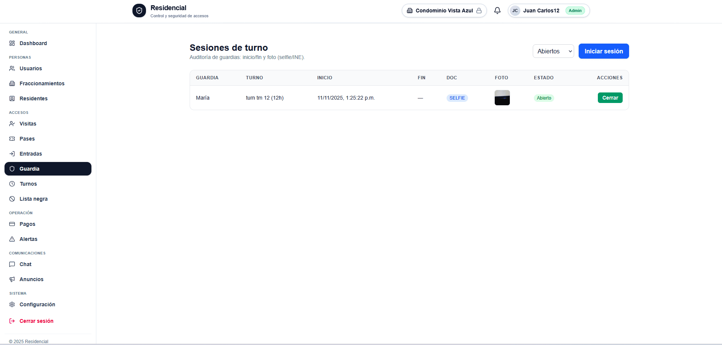Click the Cerrar sesión logout link
The width and height of the screenshot is (722, 345).
(x=36, y=321)
